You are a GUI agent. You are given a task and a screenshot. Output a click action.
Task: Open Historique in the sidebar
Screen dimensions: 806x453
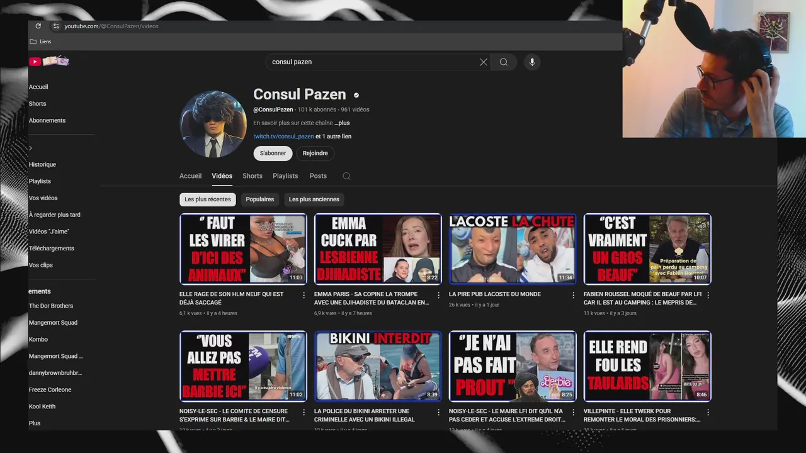click(42, 165)
